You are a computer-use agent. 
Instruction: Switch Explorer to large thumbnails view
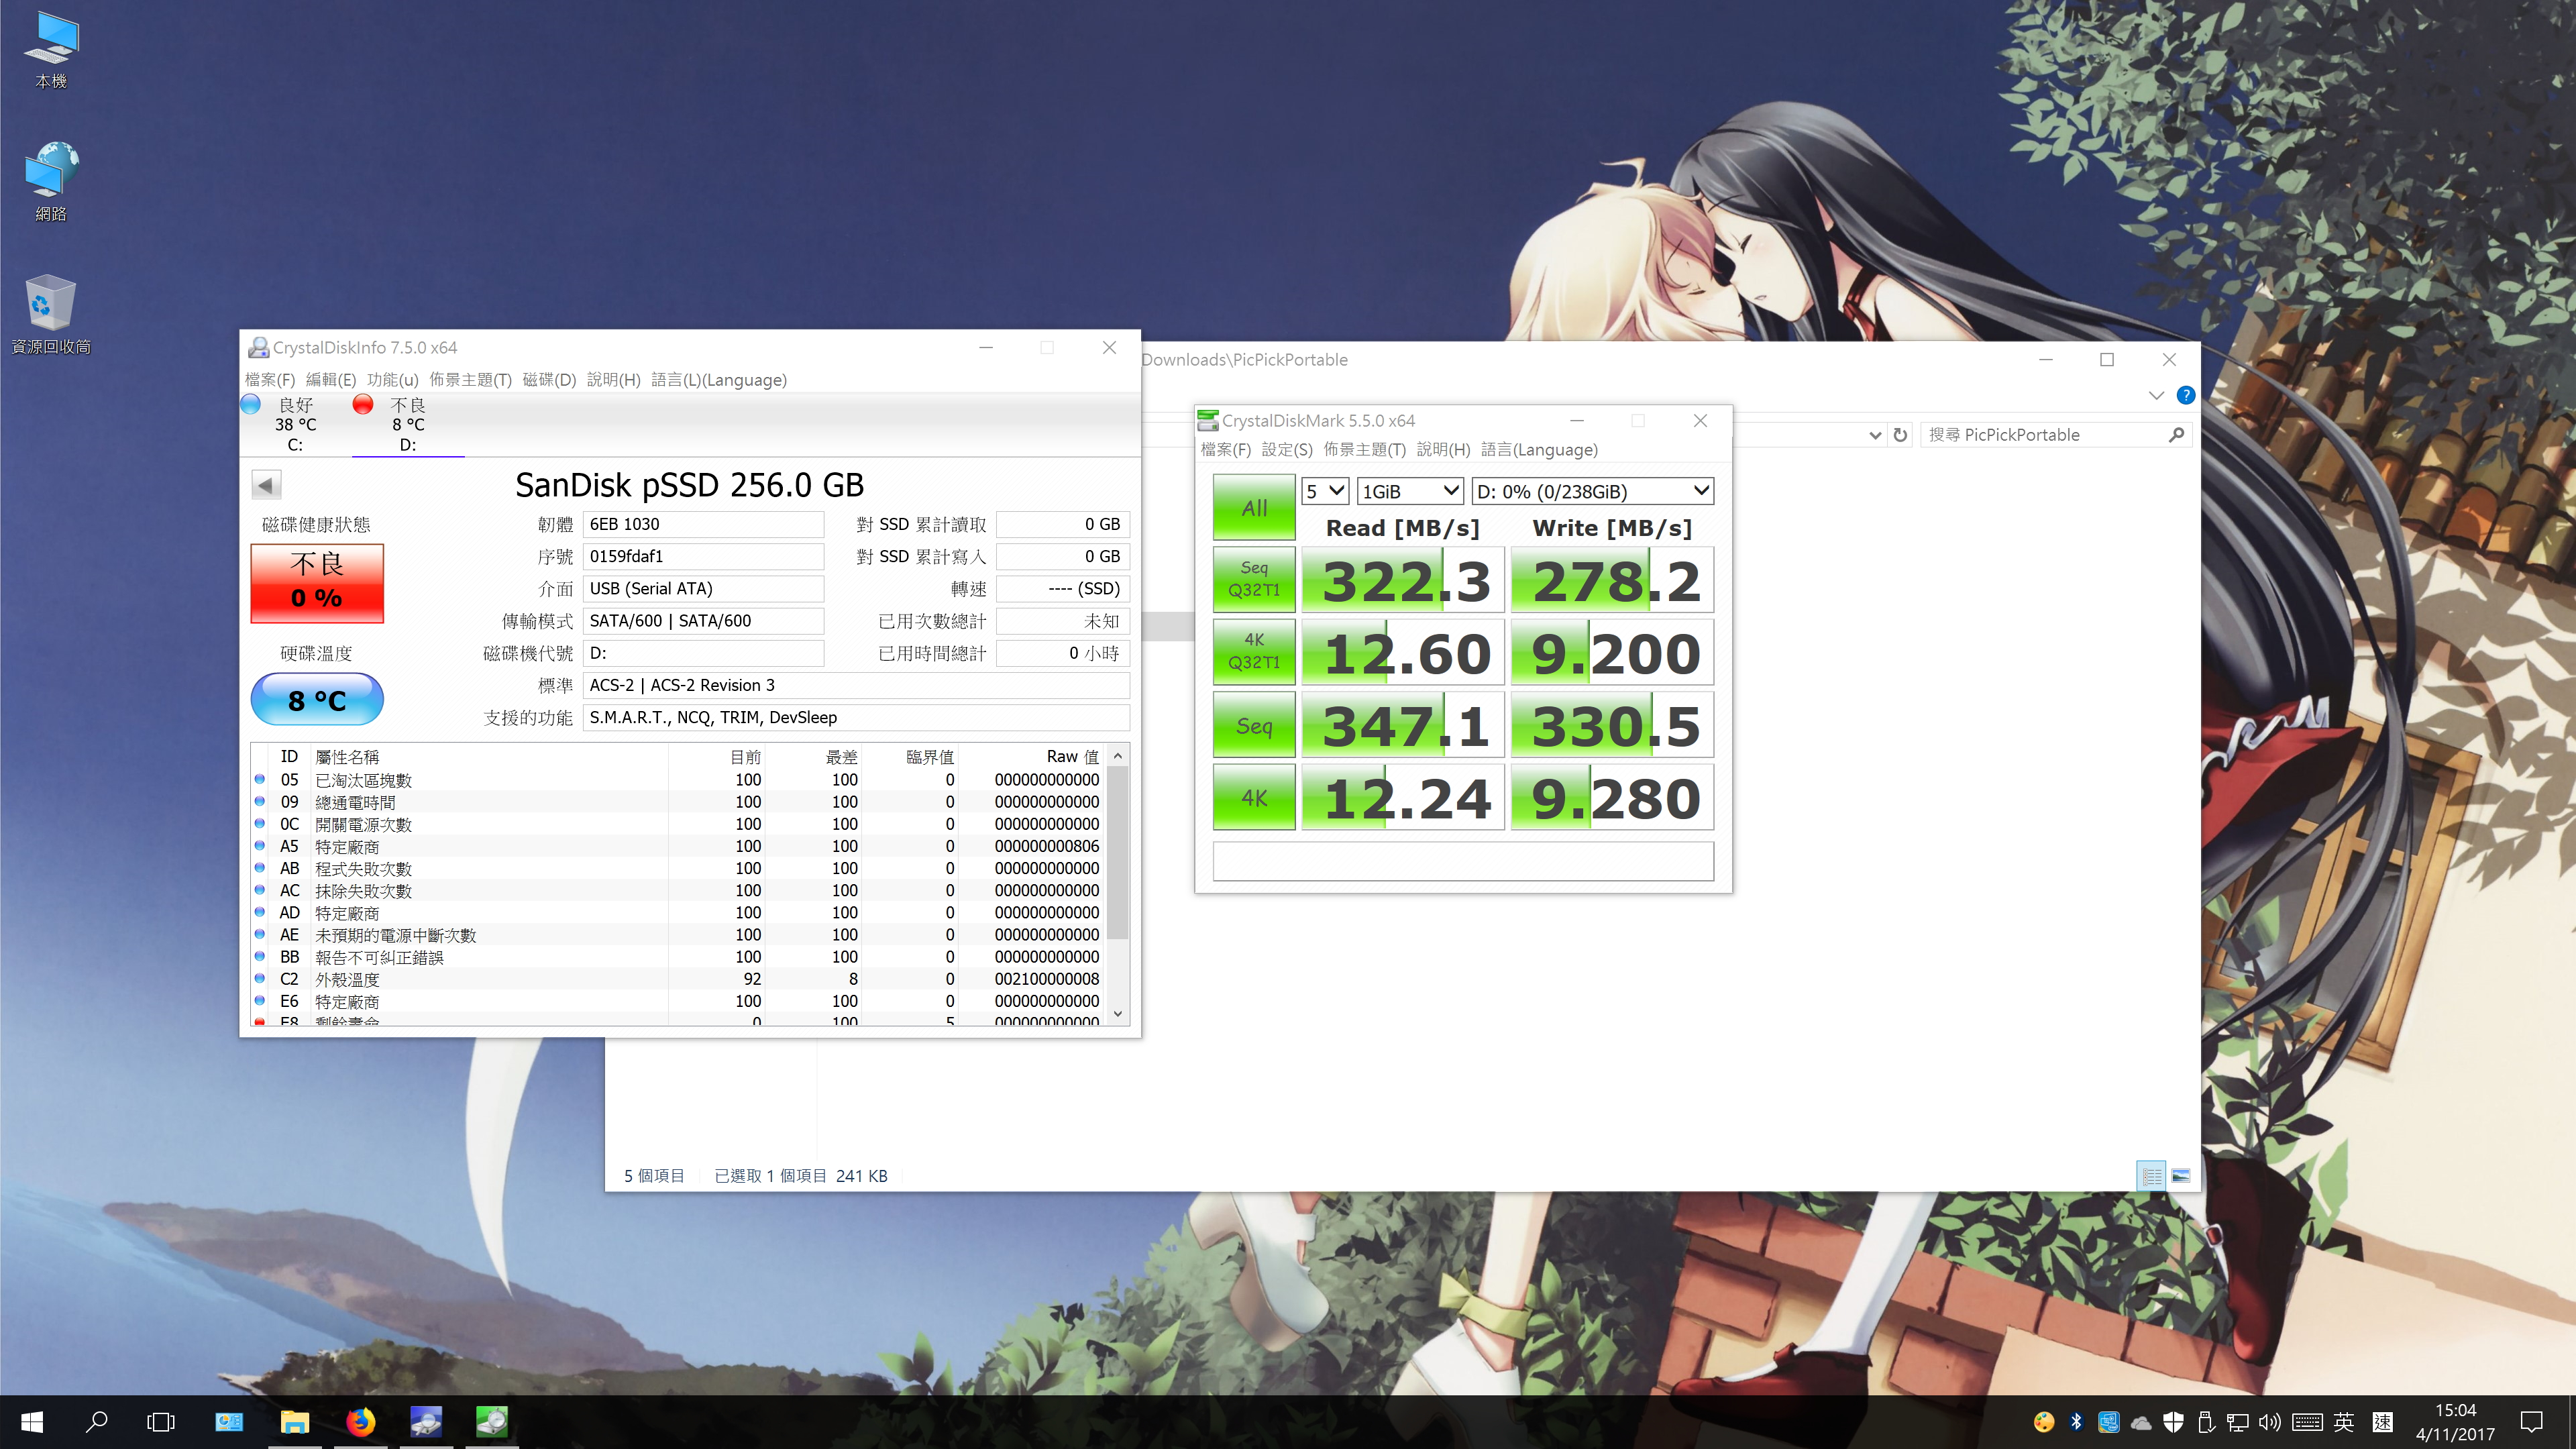click(2181, 1176)
